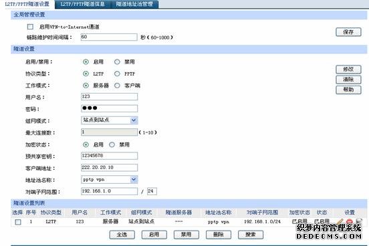Click the red disable icon in tunnel row 1
This screenshot has height=246, width=369.
[x=349, y=221]
